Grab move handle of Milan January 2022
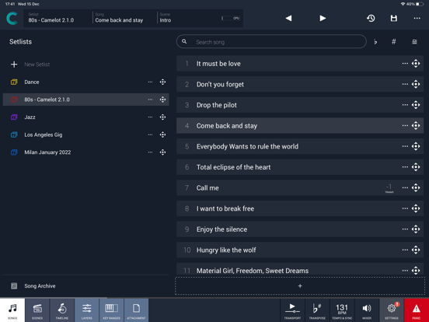The image size is (429, 322). pos(162,152)
